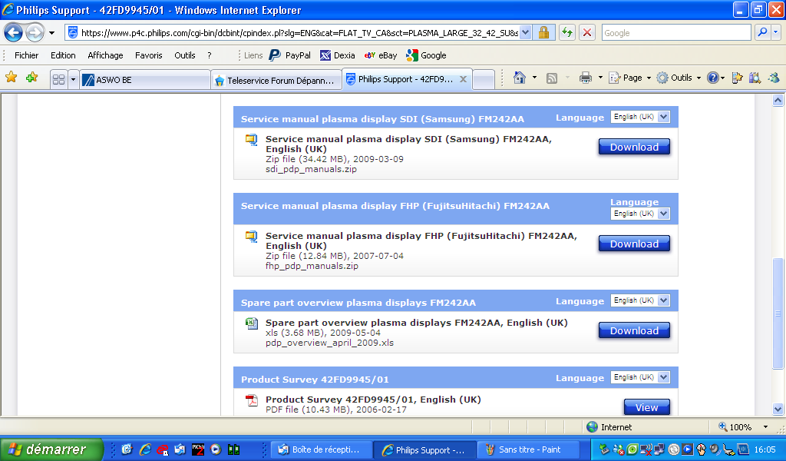Click the Research book and magnifier icon
786x461 pixels.
755,78
